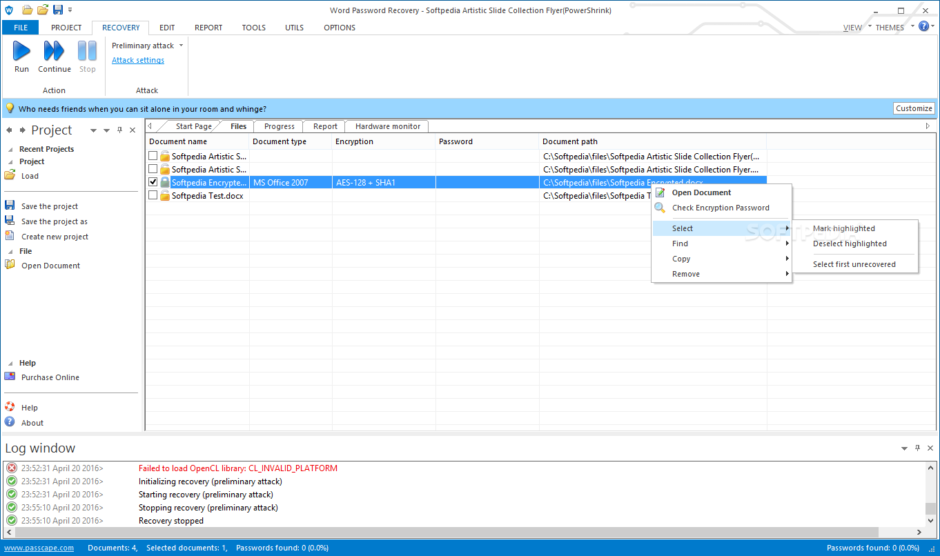
Task: Pin the Project panel with pushpin icon
Action: (x=119, y=130)
